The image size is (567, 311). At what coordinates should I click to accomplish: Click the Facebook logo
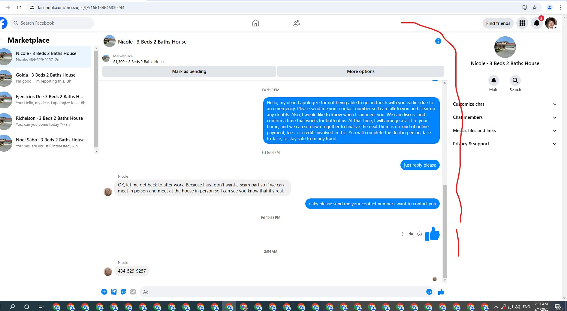(x=3, y=23)
